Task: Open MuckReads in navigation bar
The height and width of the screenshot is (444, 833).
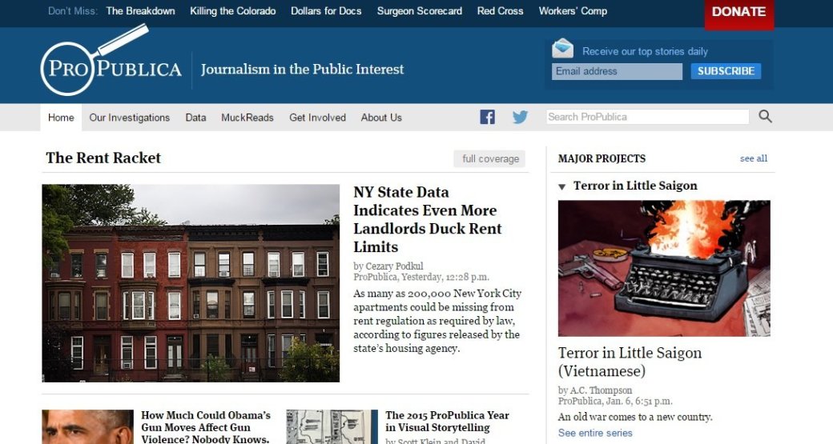Action: coord(247,118)
